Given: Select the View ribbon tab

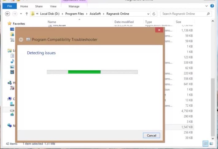Looking at the screenshot, I should pos(53,6).
